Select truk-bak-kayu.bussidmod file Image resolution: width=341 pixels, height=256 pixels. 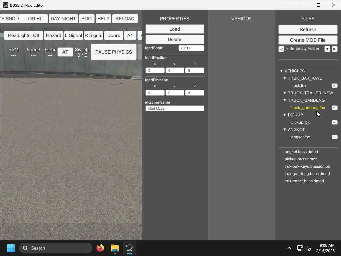pyautogui.click(x=307, y=166)
